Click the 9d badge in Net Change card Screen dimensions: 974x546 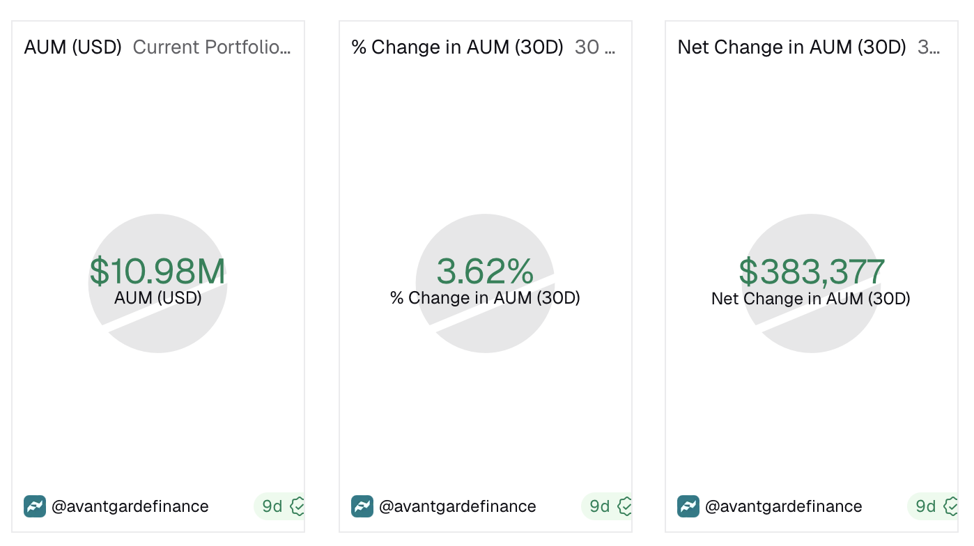[926, 506]
